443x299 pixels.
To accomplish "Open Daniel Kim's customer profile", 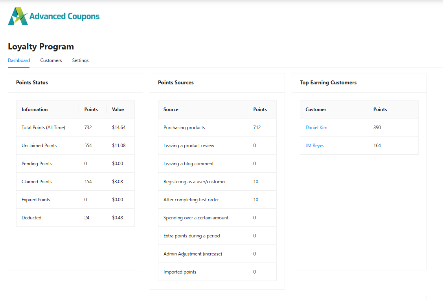I will point(316,127).
